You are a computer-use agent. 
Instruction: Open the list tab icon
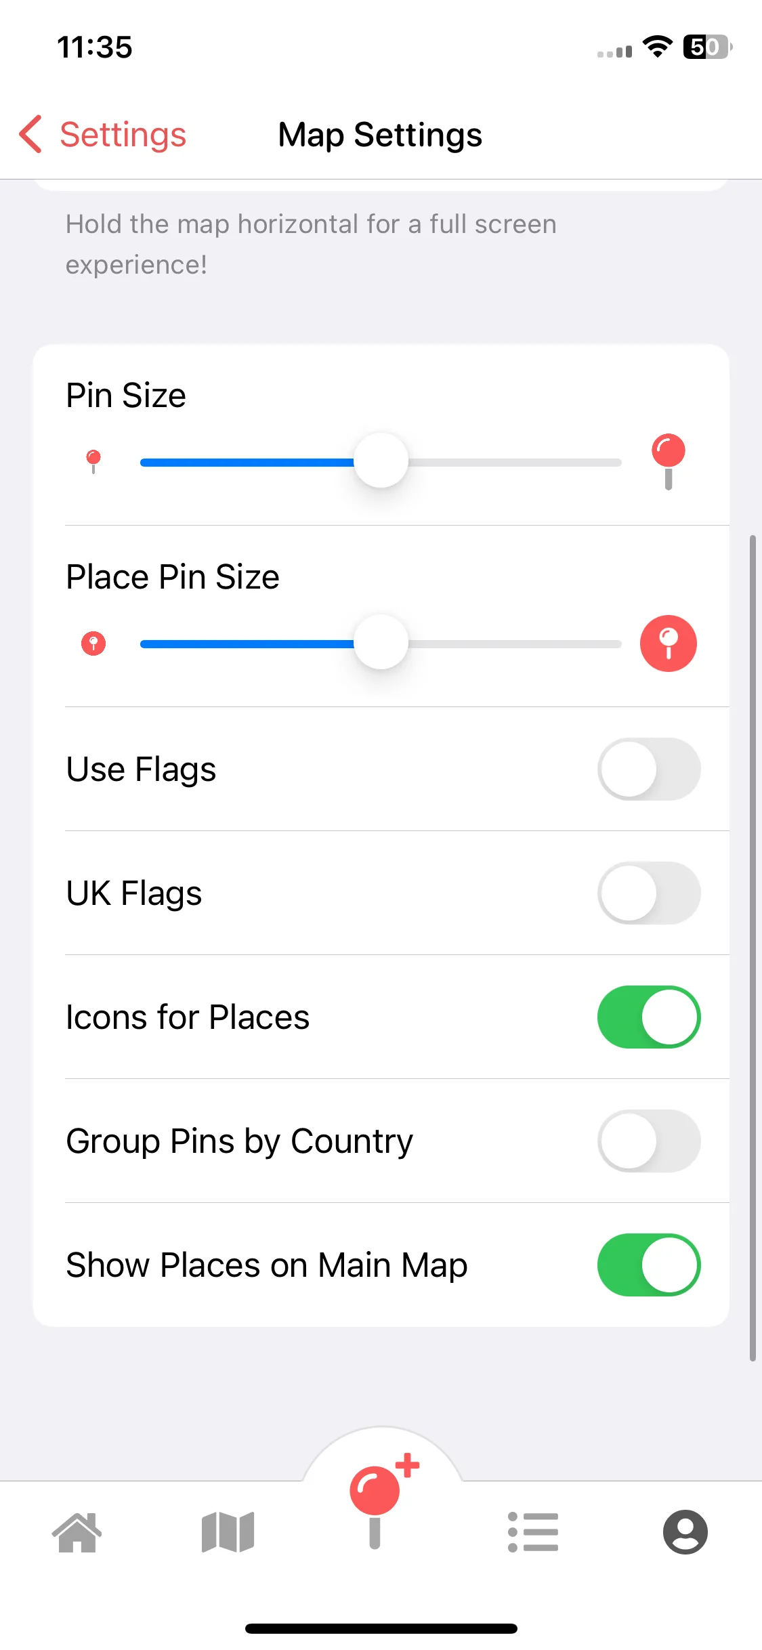click(533, 1532)
